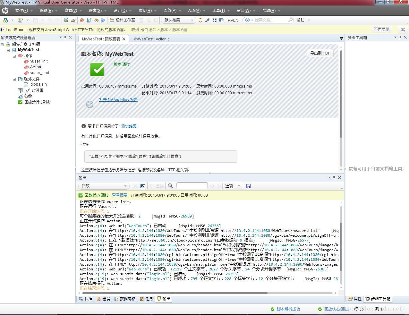This screenshot has width=409, height=315.
Task: Collapse the 解决方案 无标题 tree node
Action: 2,45
